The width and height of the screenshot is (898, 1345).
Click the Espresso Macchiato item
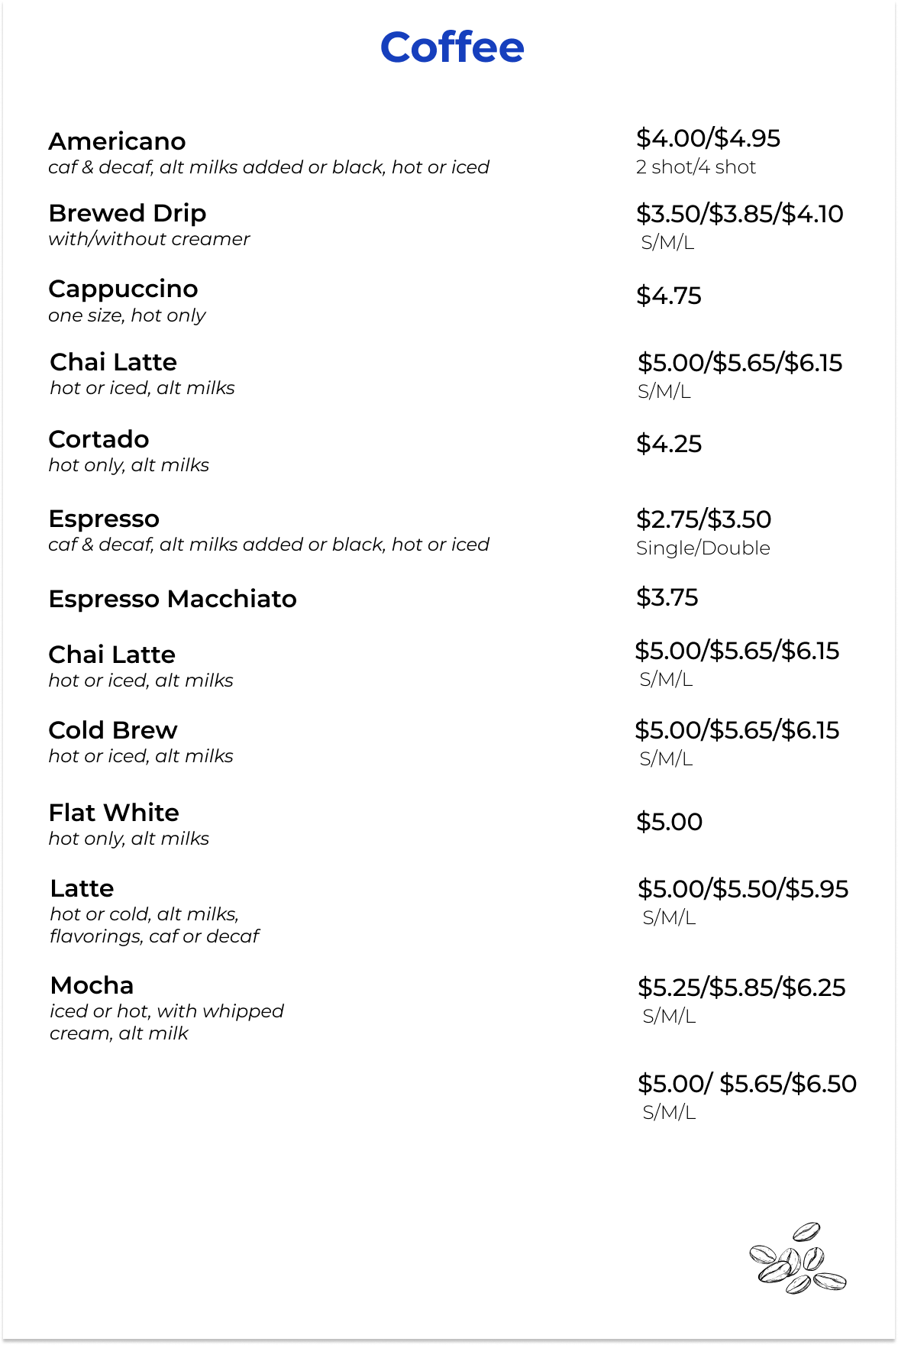[x=173, y=599]
